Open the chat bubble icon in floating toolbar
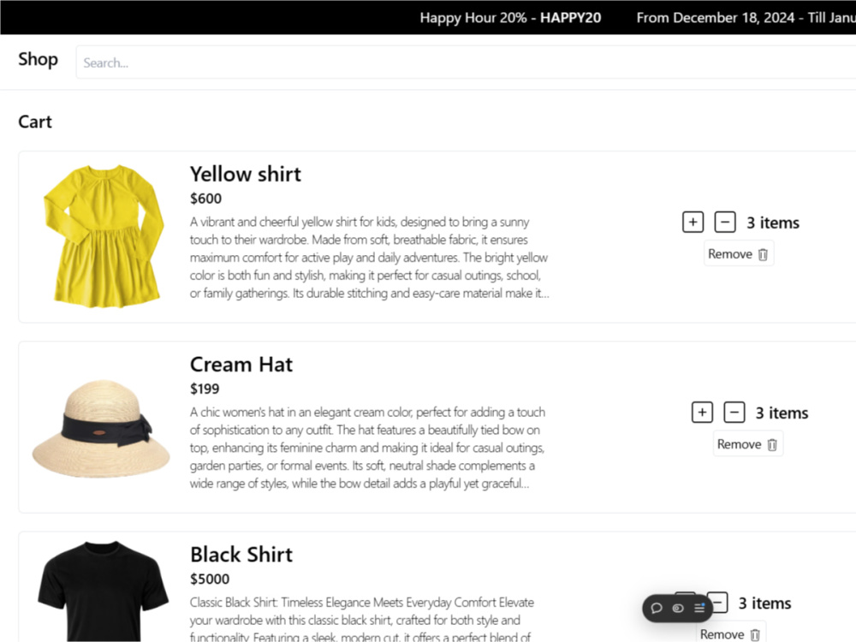The image size is (856, 642). click(x=657, y=608)
